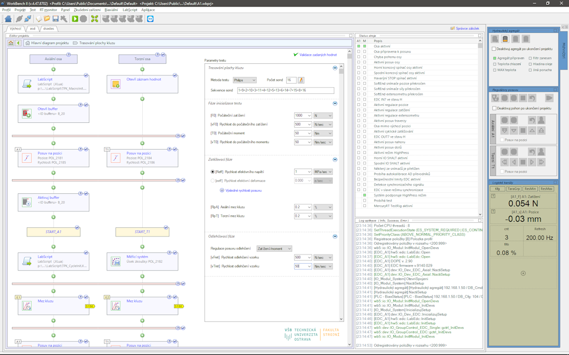The width and height of the screenshot is (569, 355).
Task: Click Mez kluzu E1 block icon
Action: tap(27, 306)
